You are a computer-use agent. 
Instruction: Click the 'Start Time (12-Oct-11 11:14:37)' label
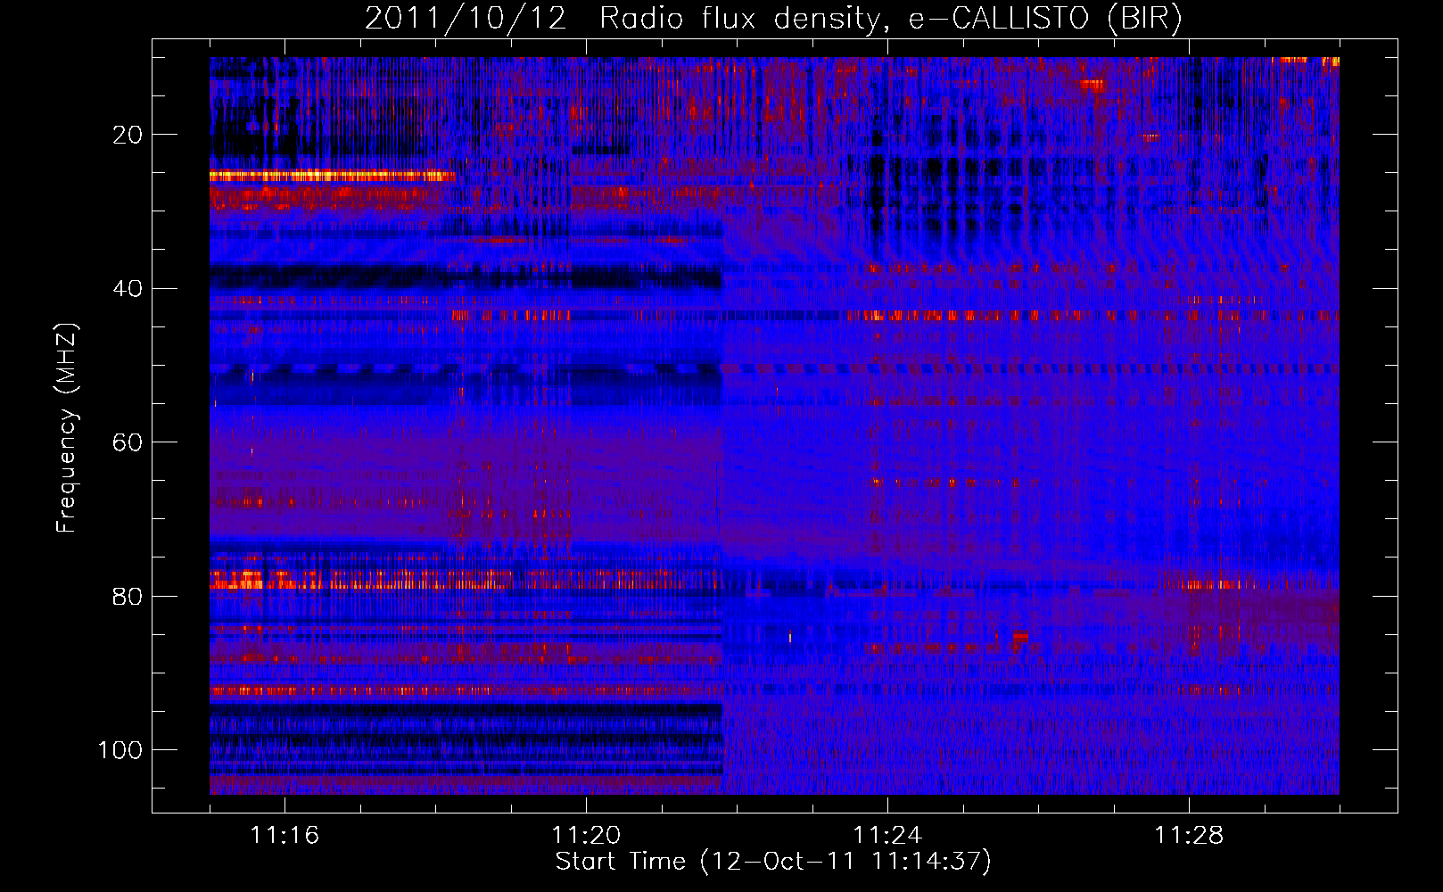773,862
